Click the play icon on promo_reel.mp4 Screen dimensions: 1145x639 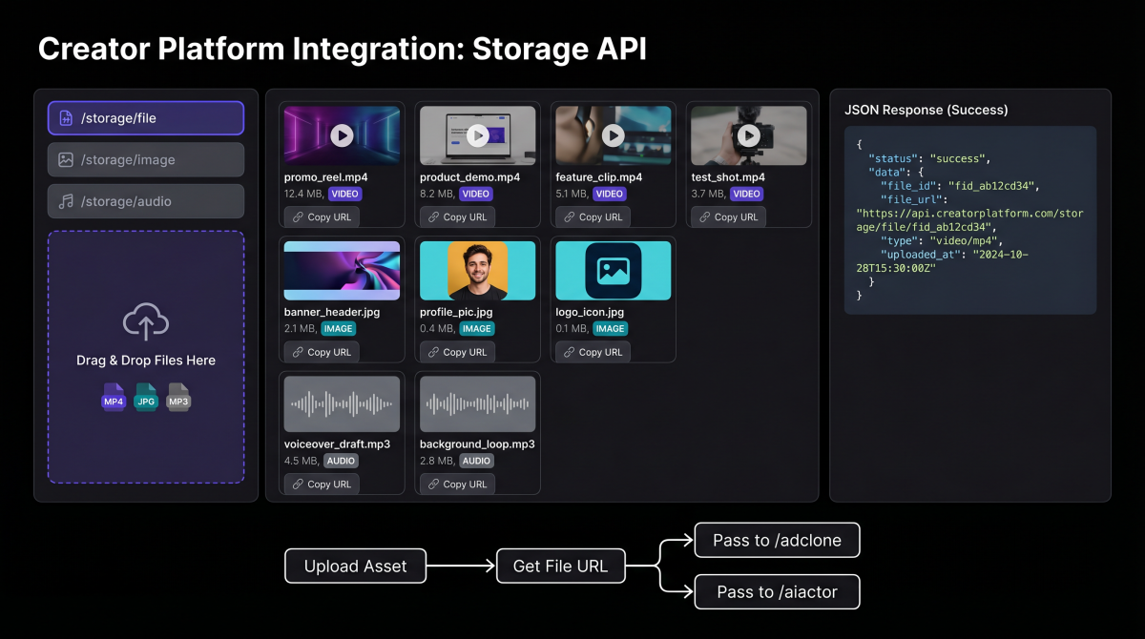342,134
